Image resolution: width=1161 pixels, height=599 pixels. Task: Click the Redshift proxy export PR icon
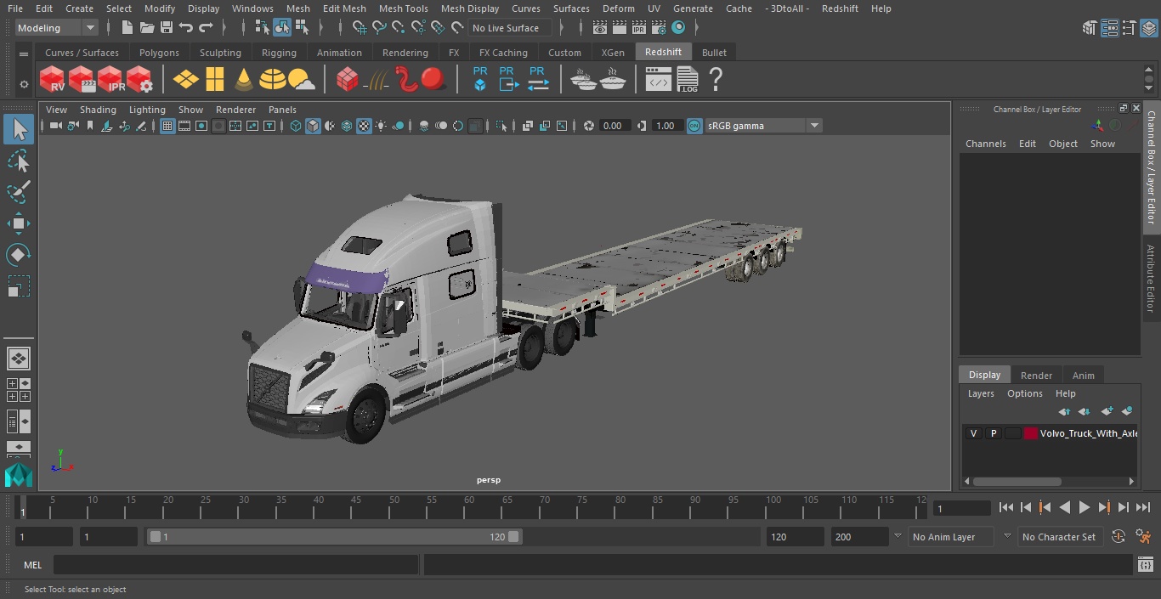click(508, 79)
